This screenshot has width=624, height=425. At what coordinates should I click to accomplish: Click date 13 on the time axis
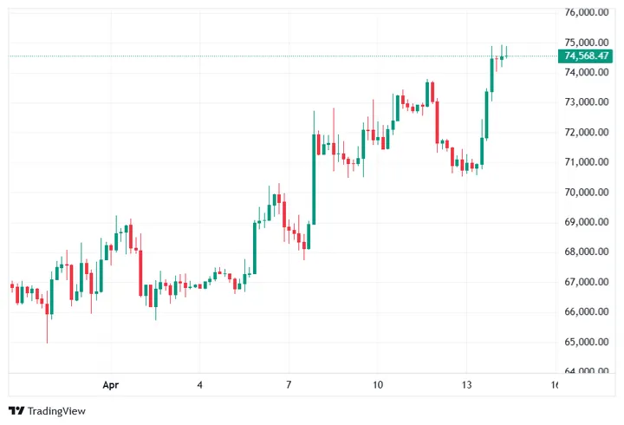466,383
